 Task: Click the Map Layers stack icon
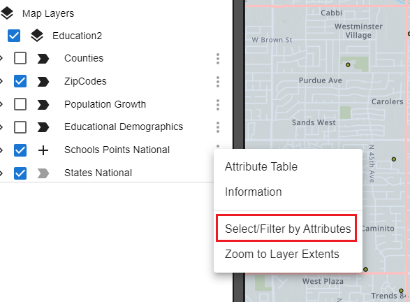tap(7, 13)
